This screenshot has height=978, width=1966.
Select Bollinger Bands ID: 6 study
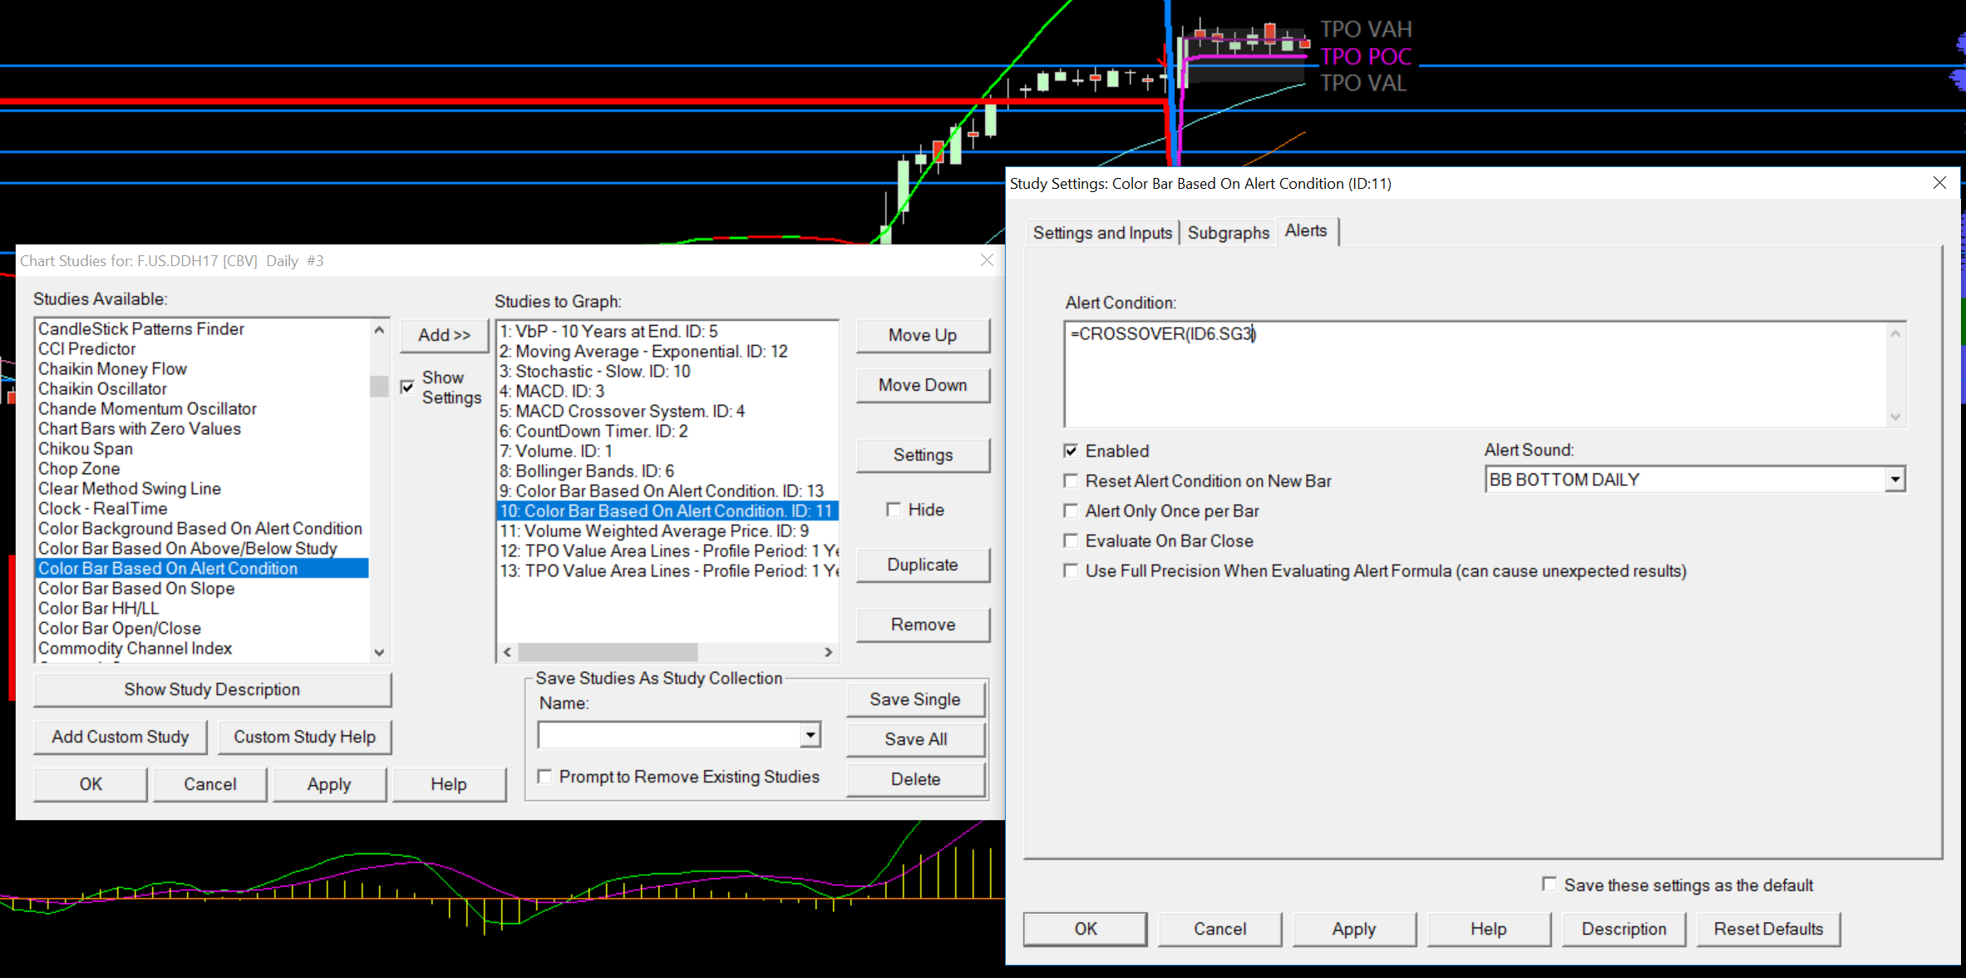click(x=587, y=472)
